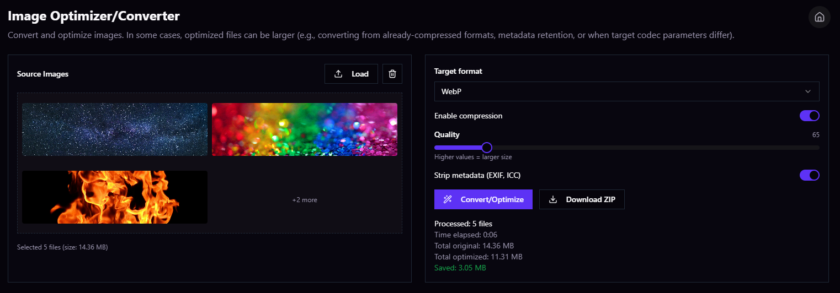Screen dimensions: 840x293
Task: Click the upload arrow icon in Load
Action: [339, 74]
